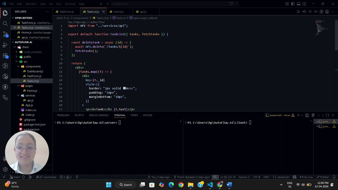Image resolution: width=338 pixels, height=190 pixels.
Task: Expand the node_modules folder
Action: [17, 52]
